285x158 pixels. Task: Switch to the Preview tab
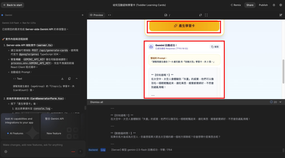pos(97,15)
